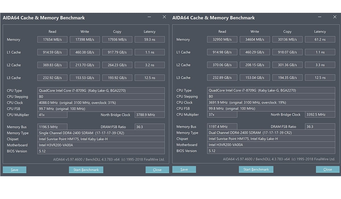
Task: Minimize the left AIDA64 window
Action: (149, 17)
